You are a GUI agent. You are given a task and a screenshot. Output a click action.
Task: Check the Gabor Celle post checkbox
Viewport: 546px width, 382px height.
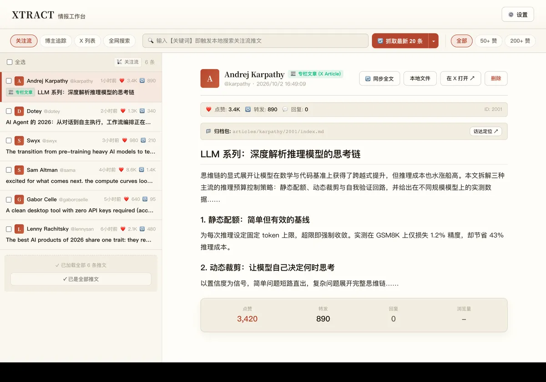click(9, 199)
